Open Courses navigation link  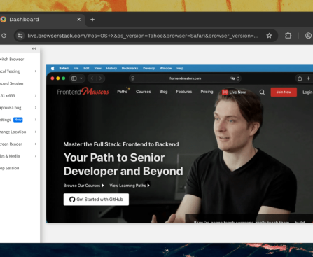(x=144, y=92)
